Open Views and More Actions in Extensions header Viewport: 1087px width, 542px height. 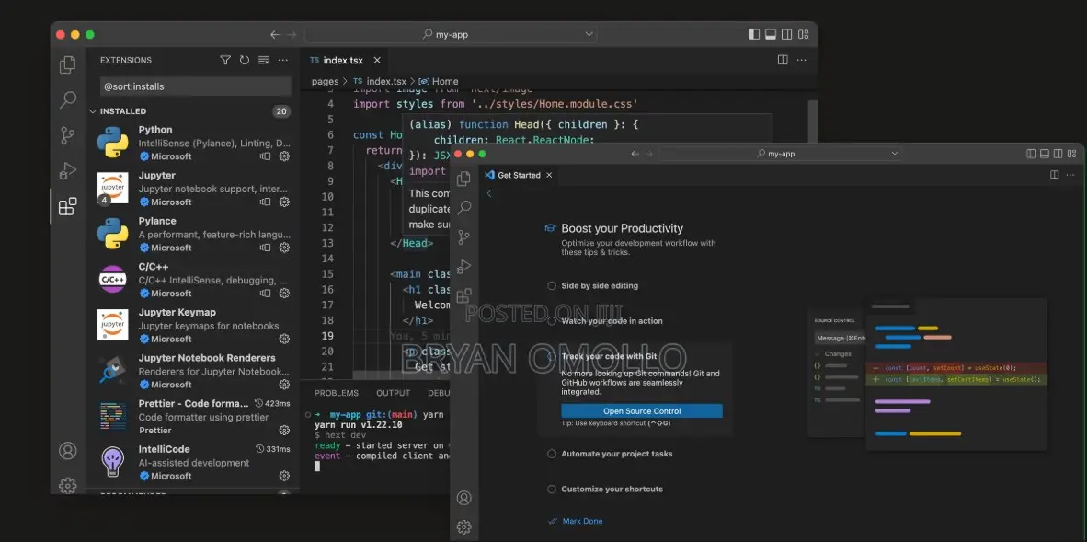point(283,61)
